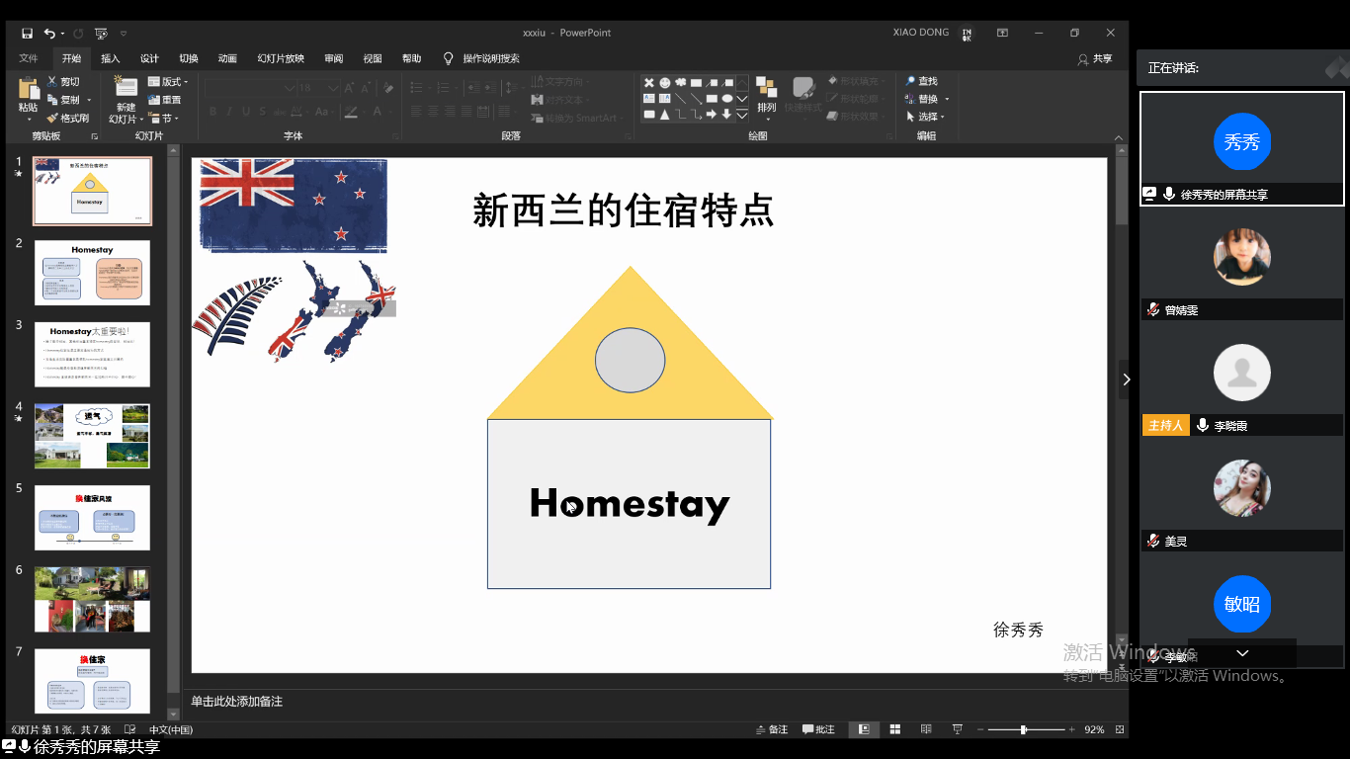Toggle Normal view button in status bar

[x=865, y=729]
